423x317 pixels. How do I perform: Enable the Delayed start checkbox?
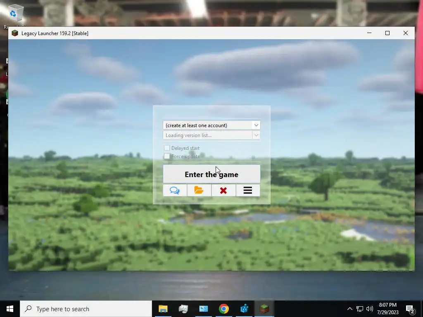167,148
